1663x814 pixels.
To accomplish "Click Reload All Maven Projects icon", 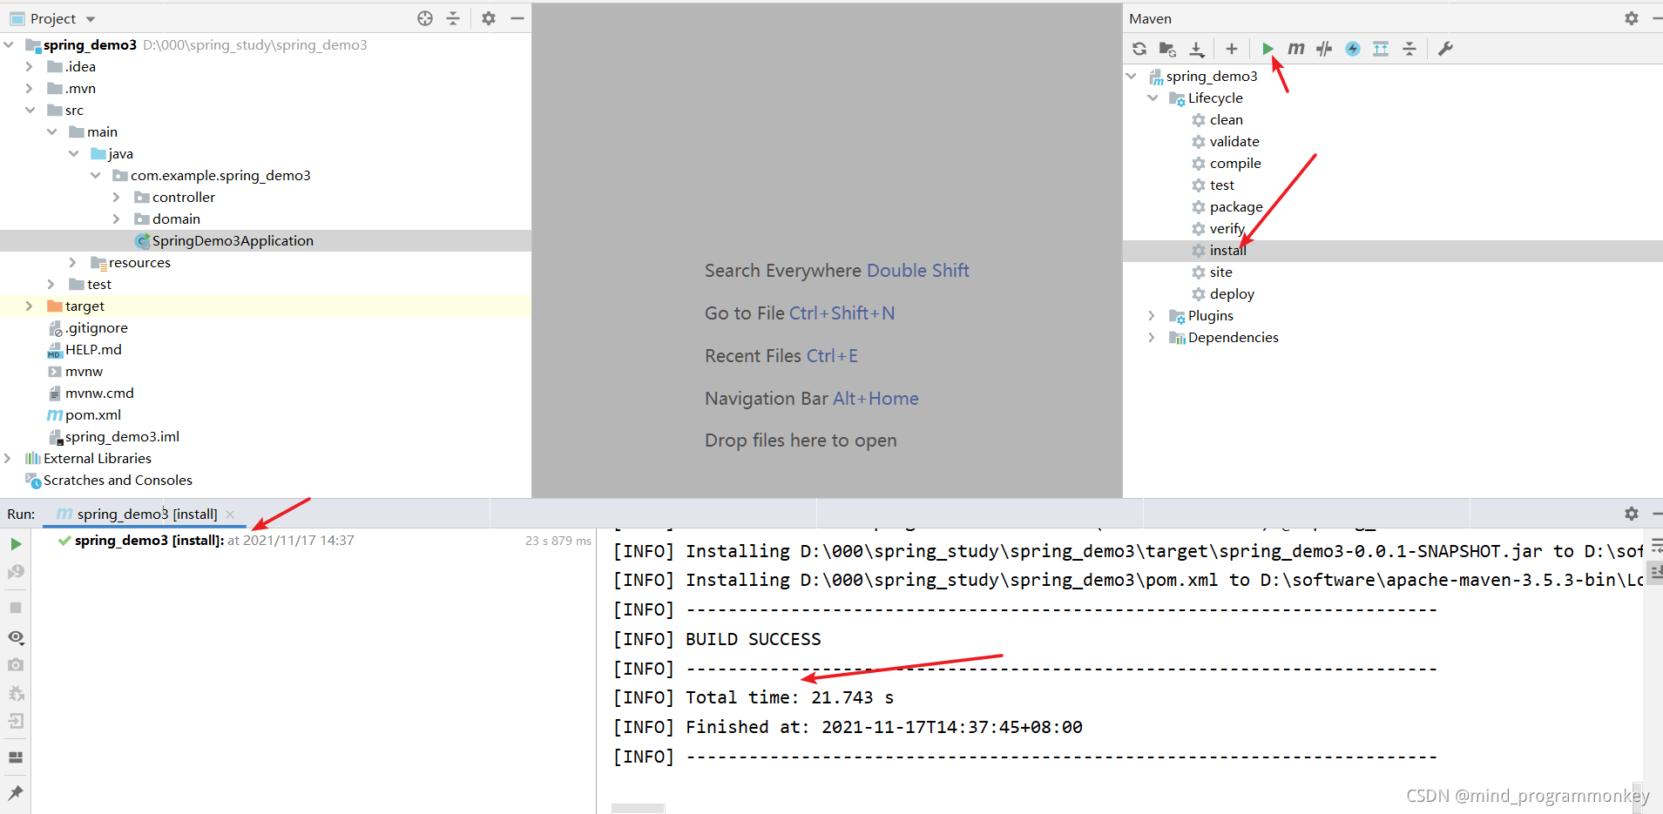I will (1139, 49).
